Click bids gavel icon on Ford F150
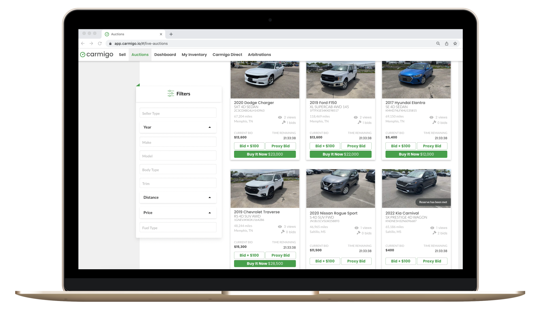544x321 pixels. [x=360, y=122]
